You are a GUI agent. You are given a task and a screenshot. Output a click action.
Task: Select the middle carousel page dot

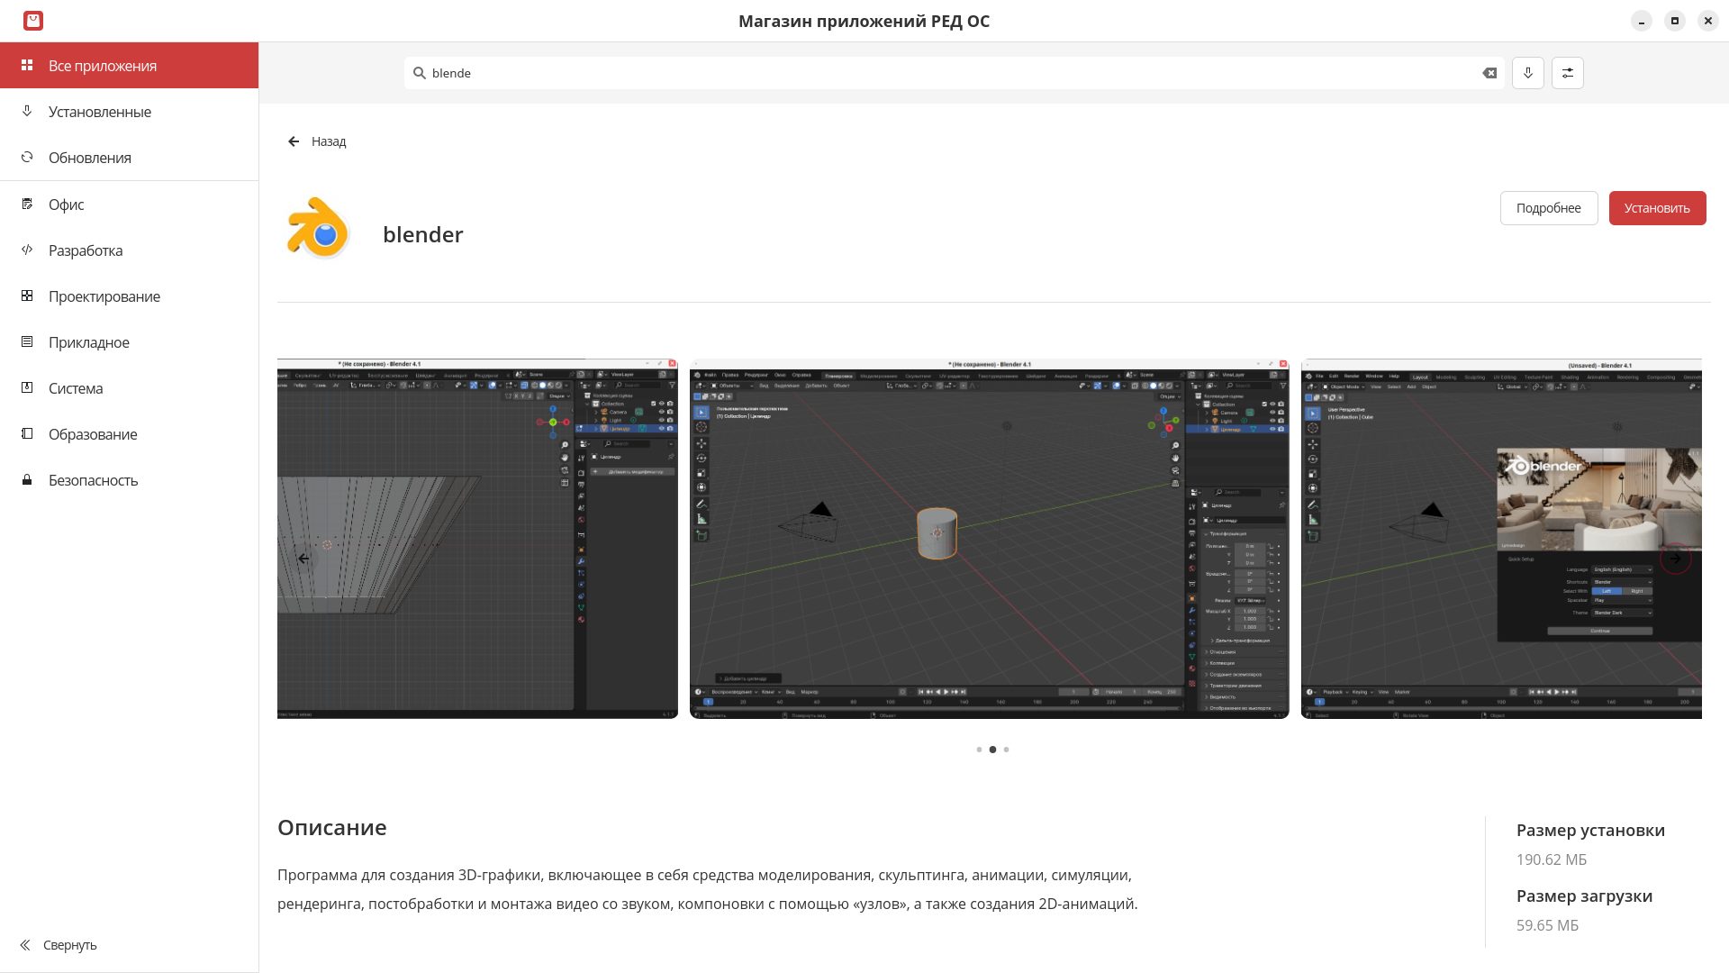click(992, 750)
